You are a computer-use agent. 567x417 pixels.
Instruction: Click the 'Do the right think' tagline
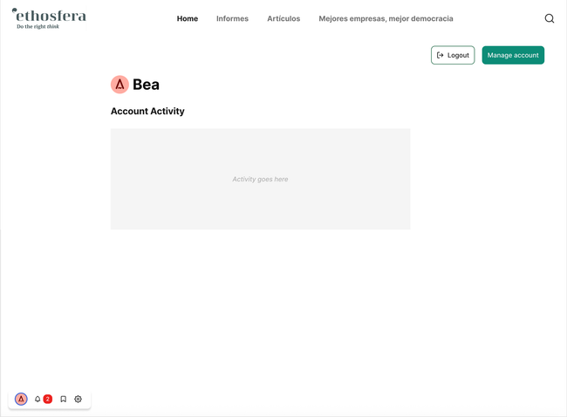coord(38,27)
